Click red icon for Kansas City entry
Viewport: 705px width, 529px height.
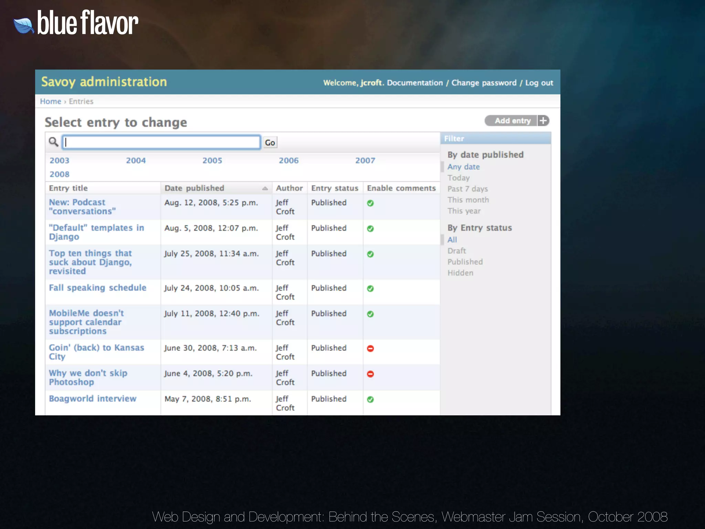tap(370, 349)
